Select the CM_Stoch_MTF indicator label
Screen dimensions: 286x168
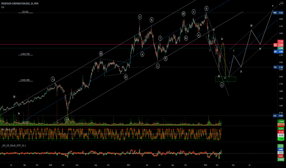(8, 130)
